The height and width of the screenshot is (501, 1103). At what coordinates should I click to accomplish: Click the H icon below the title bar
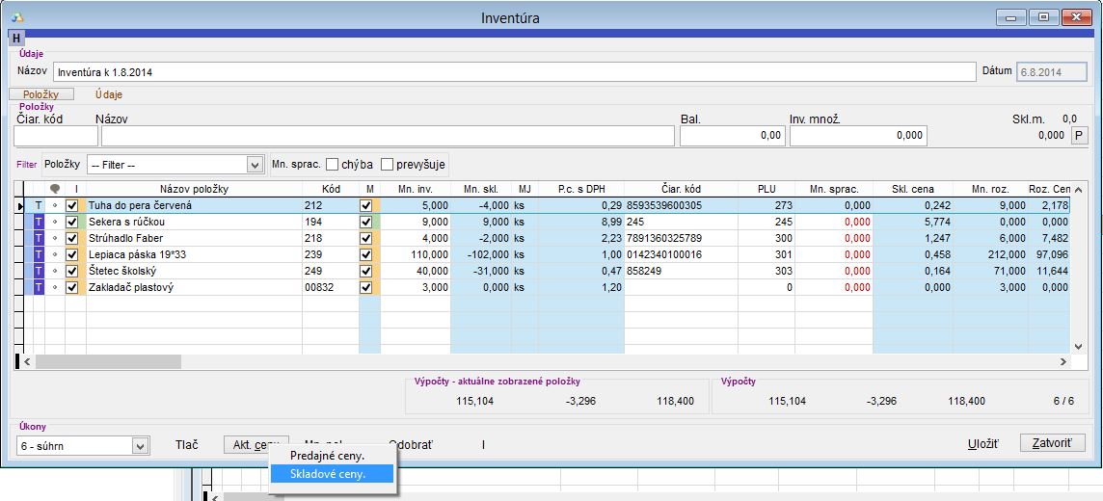click(16, 39)
